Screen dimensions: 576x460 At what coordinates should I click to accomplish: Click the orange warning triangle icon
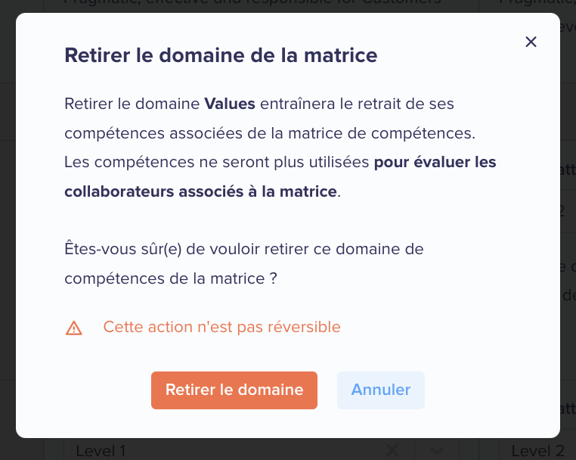click(x=74, y=328)
